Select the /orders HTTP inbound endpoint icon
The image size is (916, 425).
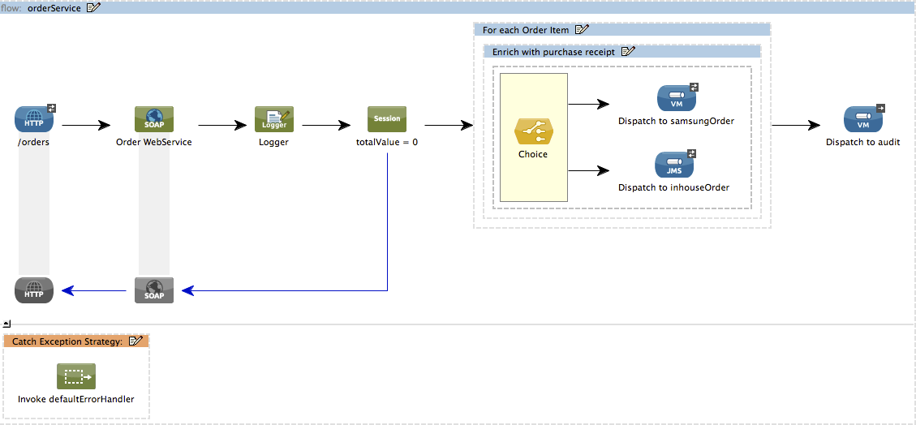34,119
